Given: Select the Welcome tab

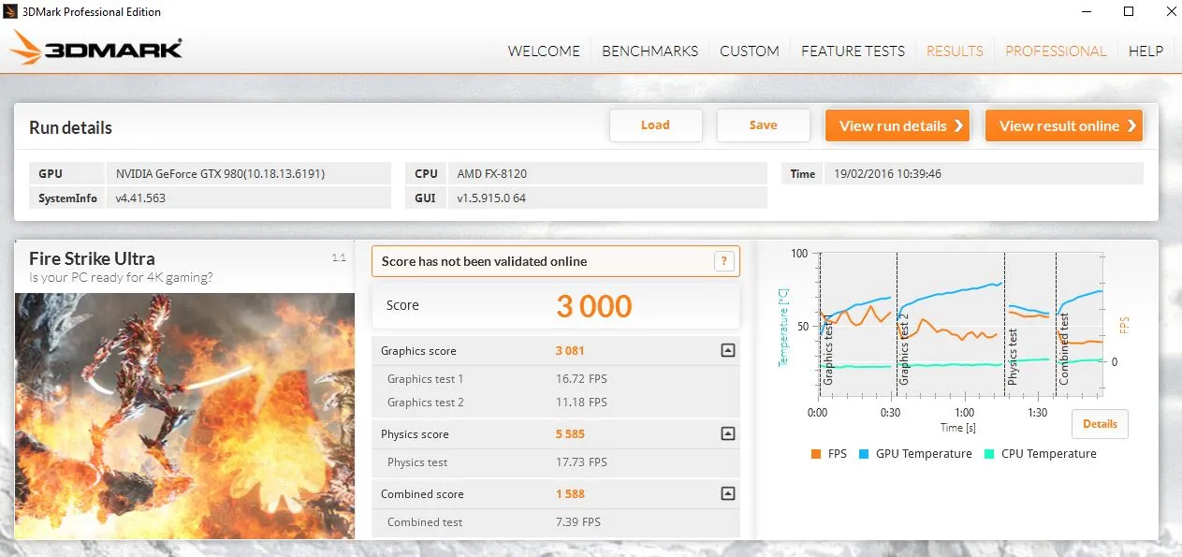Looking at the screenshot, I should pyautogui.click(x=544, y=51).
